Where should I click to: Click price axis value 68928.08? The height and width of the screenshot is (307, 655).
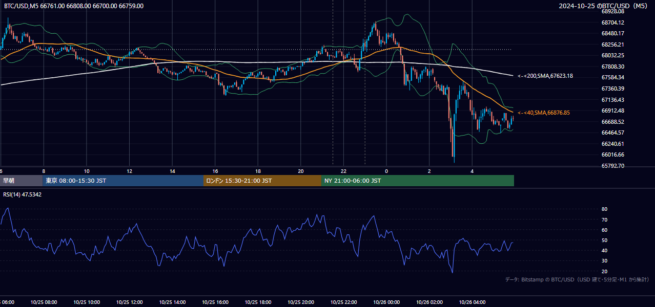[613, 11]
